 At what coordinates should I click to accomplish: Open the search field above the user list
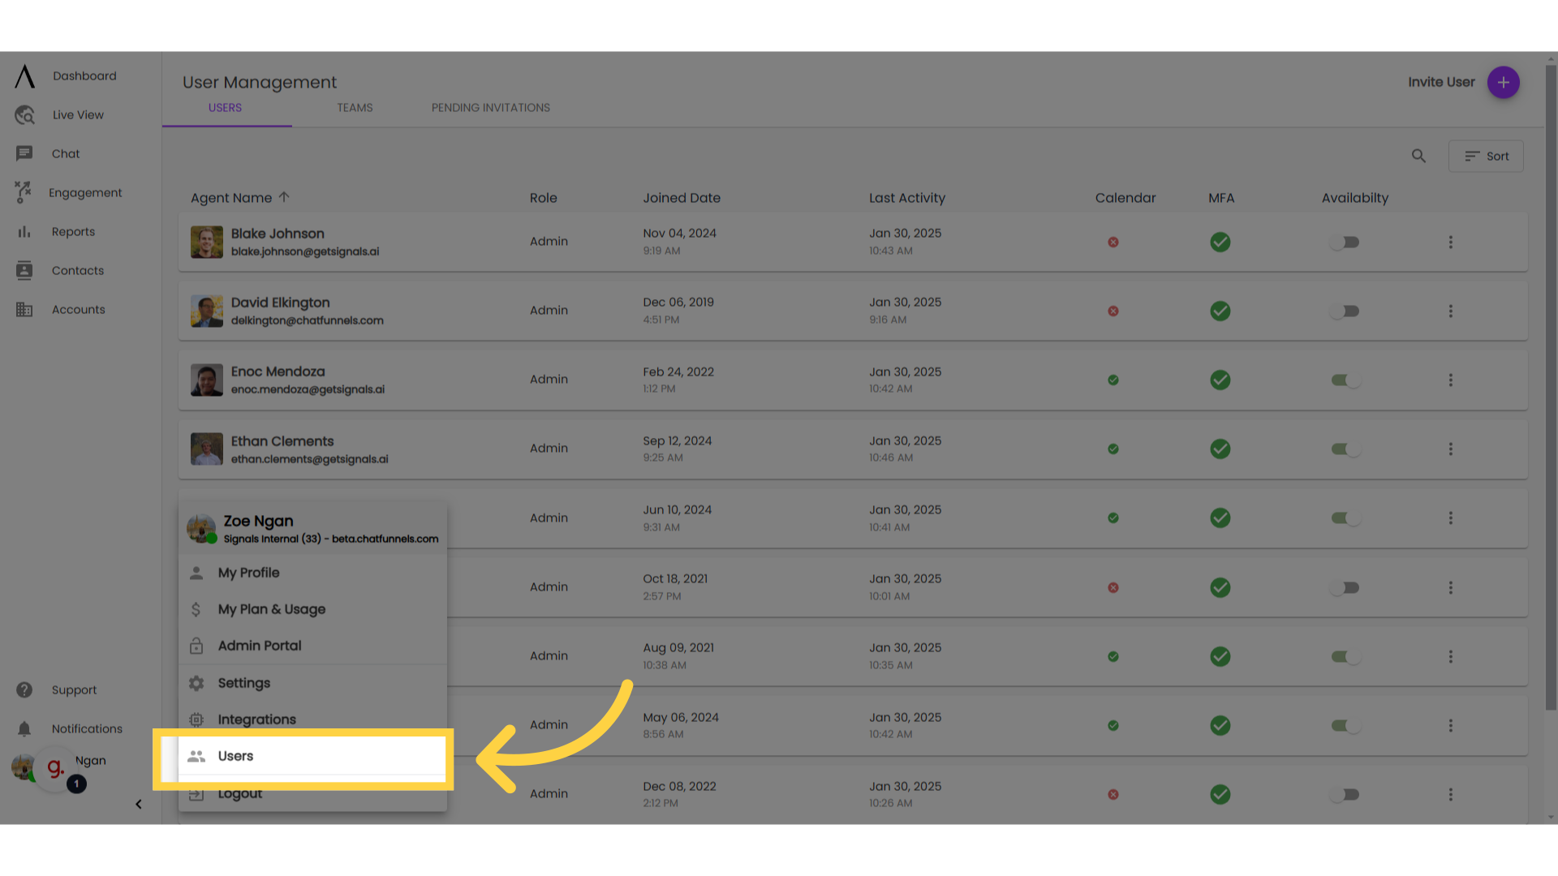click(x=1418, y=156)
